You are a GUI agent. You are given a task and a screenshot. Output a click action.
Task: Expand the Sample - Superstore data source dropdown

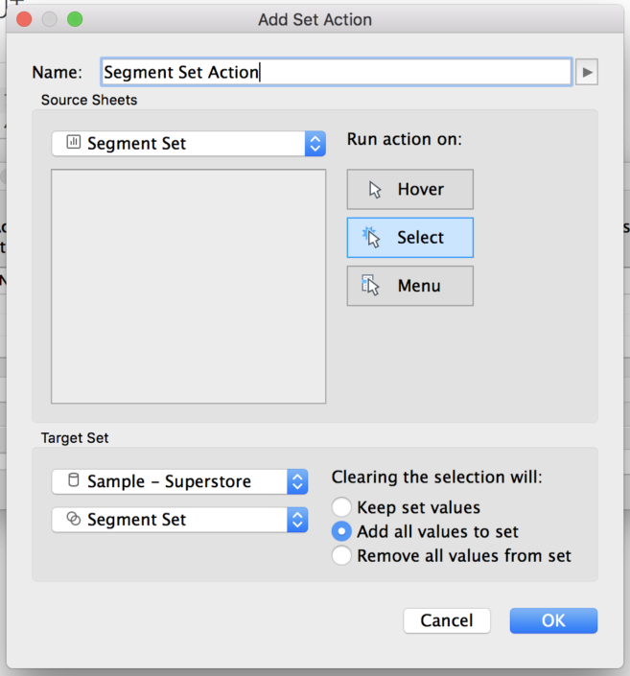[x=297, y=481]
